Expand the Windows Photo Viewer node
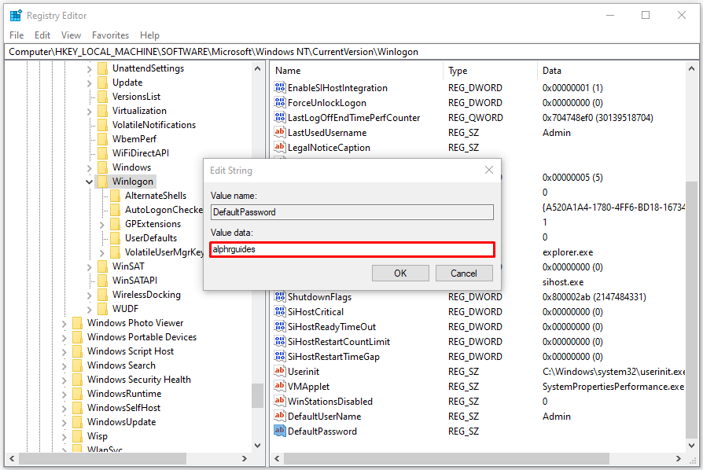The height and width of the screenshot is (470, 703). [64, 324]
